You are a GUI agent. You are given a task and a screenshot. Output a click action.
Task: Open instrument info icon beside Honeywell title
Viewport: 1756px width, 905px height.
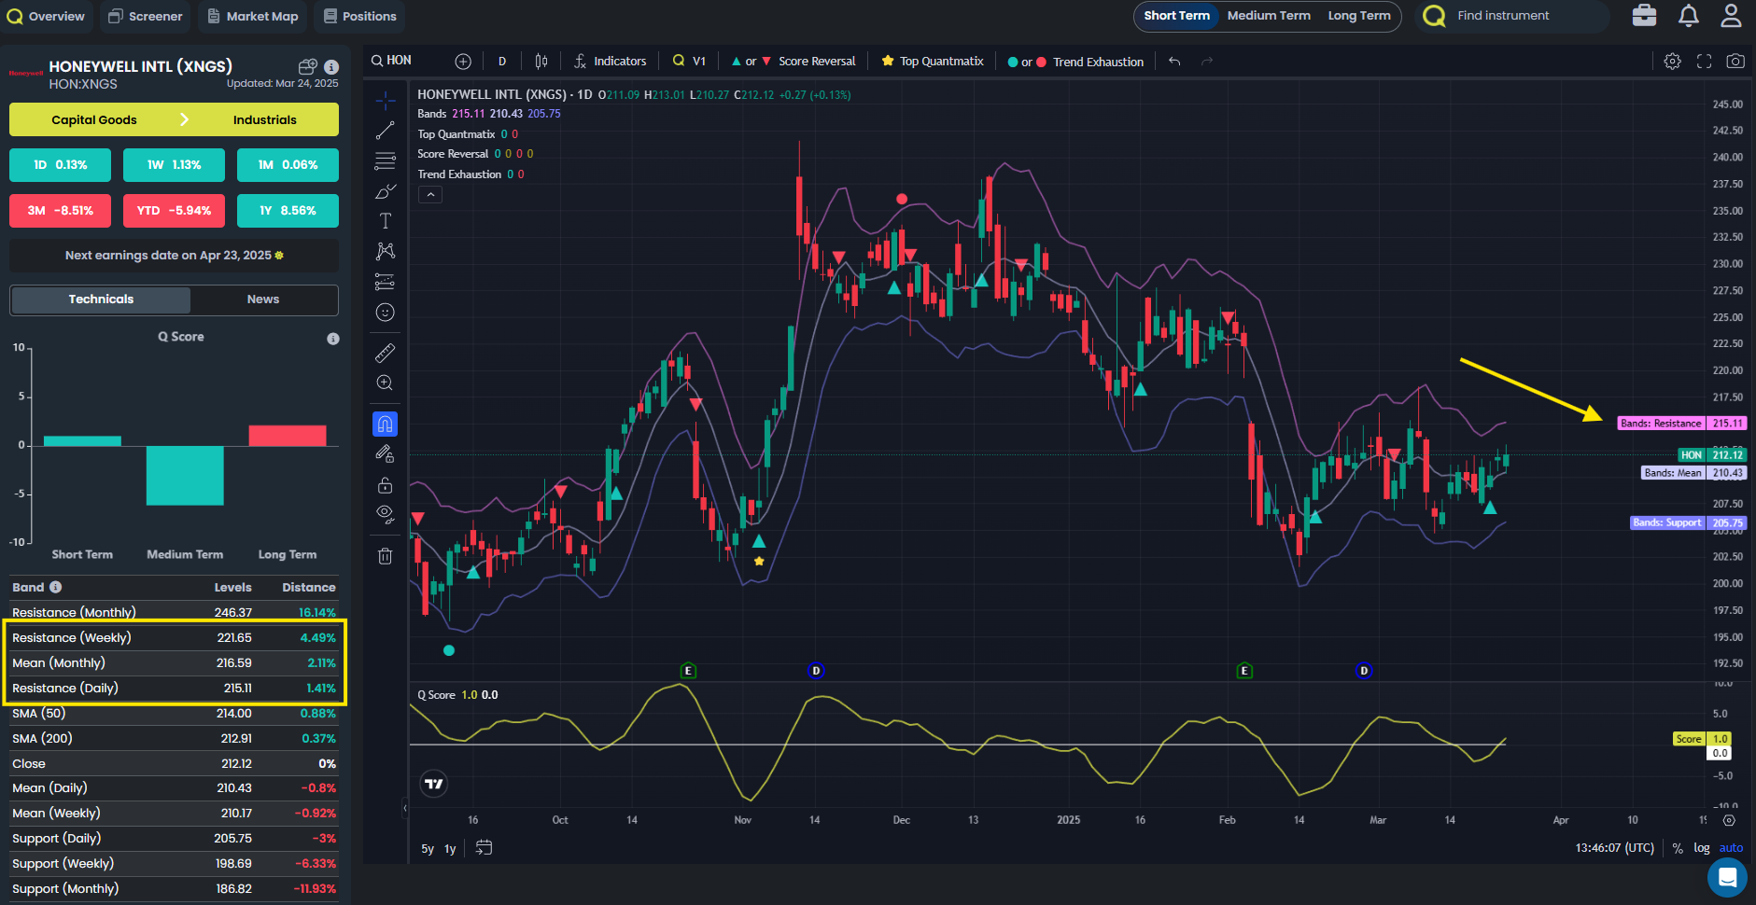(x=331, y=67)
